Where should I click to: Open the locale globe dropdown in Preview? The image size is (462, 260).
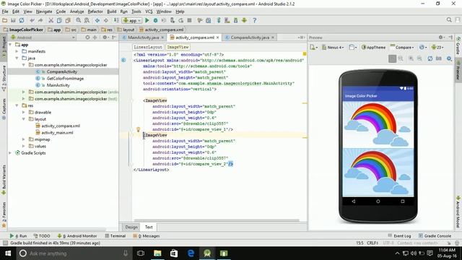coord(423,47)
